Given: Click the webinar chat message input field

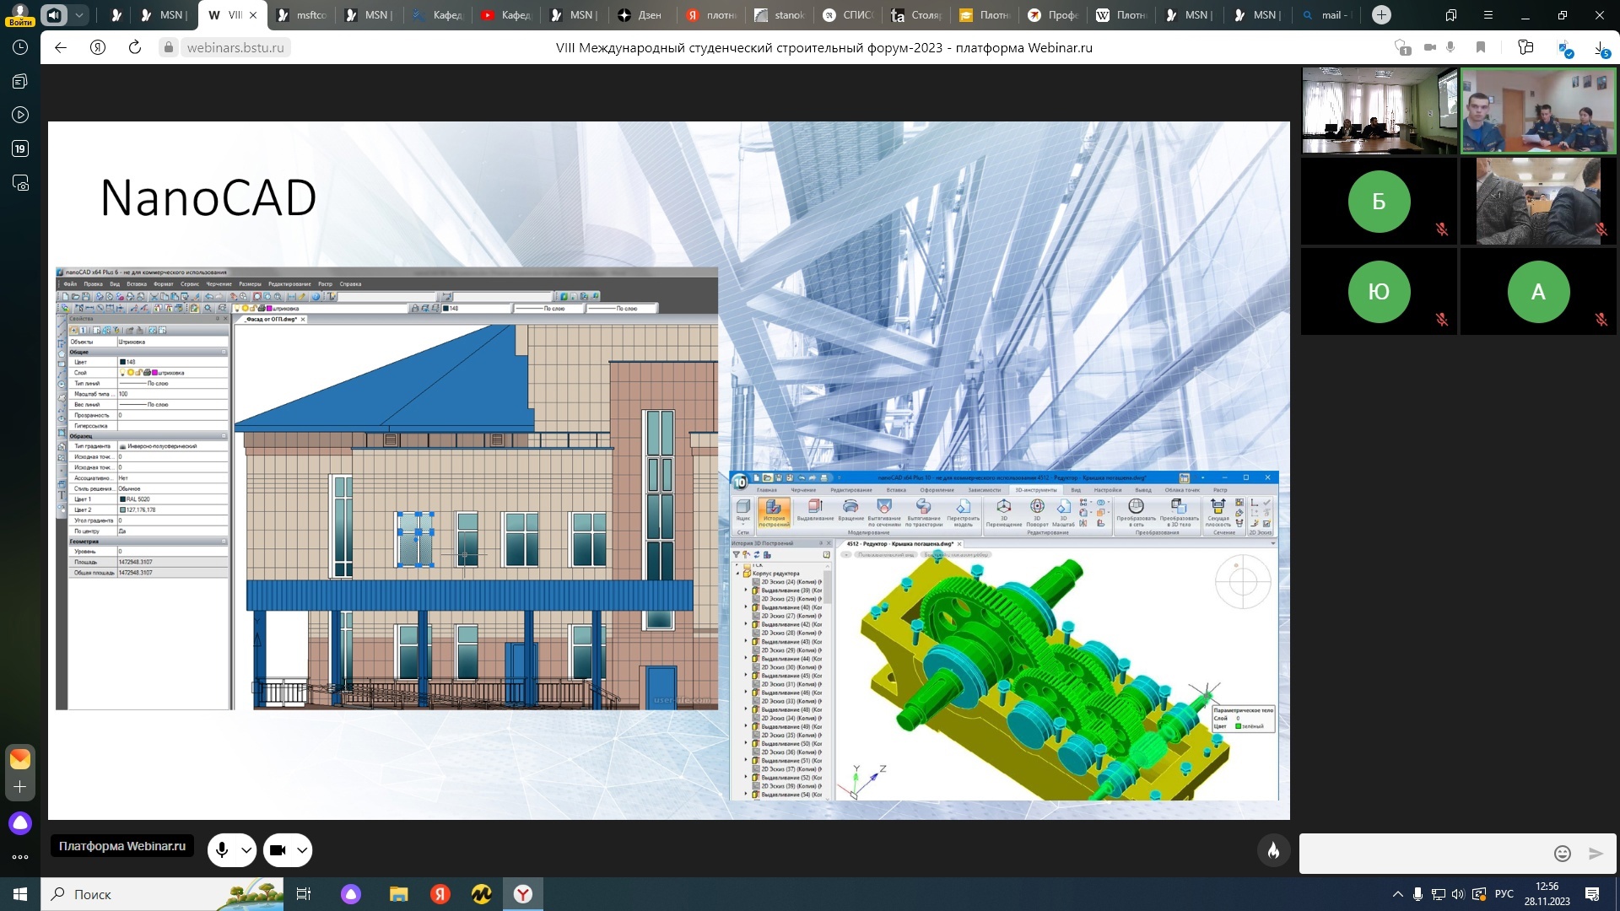Looking at the screenshot, I should point(1426,854).
